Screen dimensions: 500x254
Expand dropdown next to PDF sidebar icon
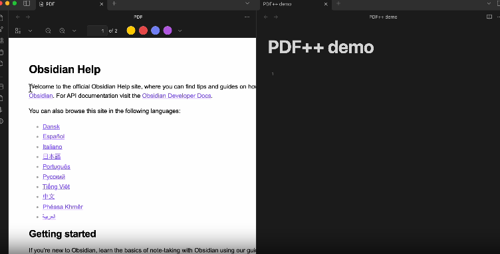[31, 31]
